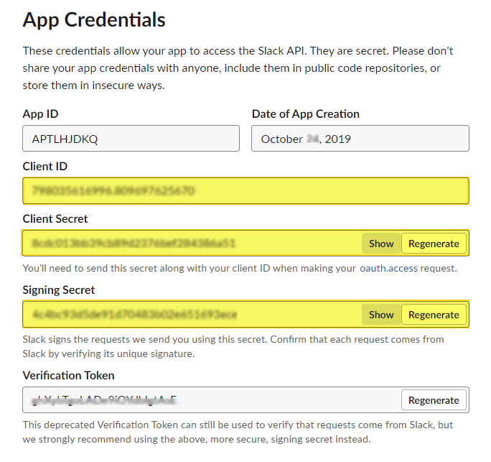This screenshot has height=462, width=491.
Task: Click the Date of App Creation label
Action: tap(306, 114)
